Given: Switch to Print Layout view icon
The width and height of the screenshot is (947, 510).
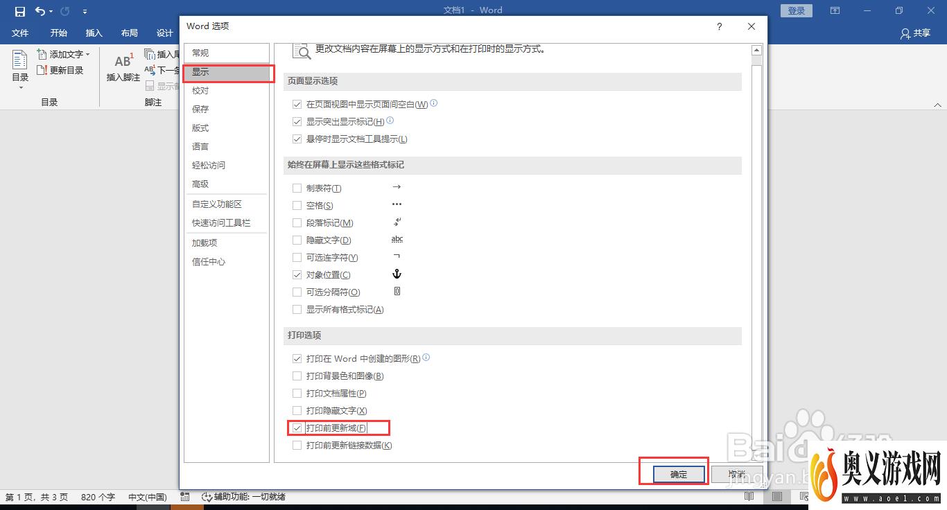Looking at the screenshot, I should click(x=777, y=497).
